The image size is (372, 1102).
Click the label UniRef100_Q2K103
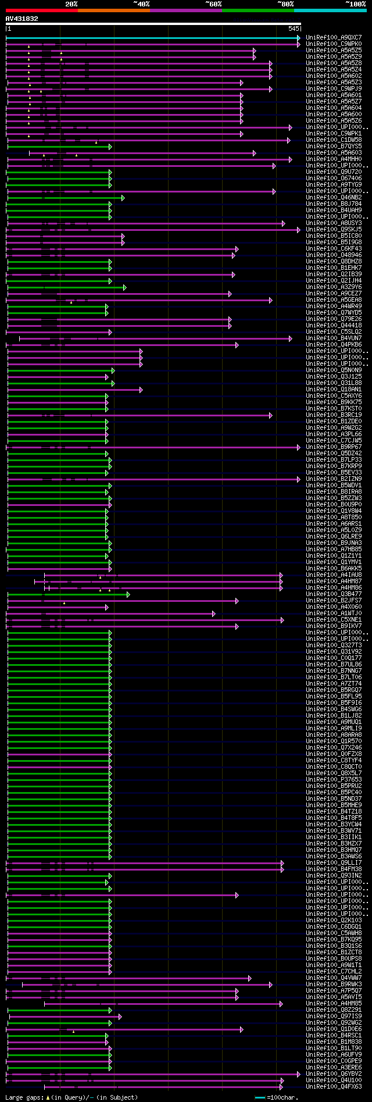pyautogui.click(x=334, y=921)
